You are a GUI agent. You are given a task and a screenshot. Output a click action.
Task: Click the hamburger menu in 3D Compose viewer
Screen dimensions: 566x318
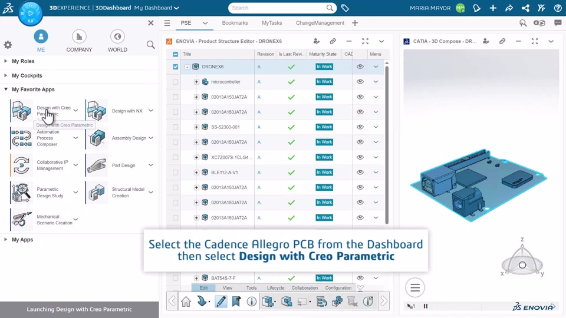pyautogui.click(x=414, y=288)
